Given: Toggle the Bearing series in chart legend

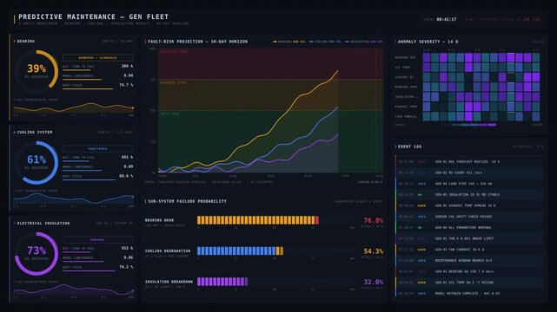Looking at the screenshot, I should point(289,42).
